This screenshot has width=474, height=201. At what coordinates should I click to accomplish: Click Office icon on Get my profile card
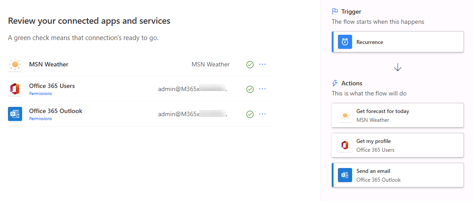[x=345, y=146]
